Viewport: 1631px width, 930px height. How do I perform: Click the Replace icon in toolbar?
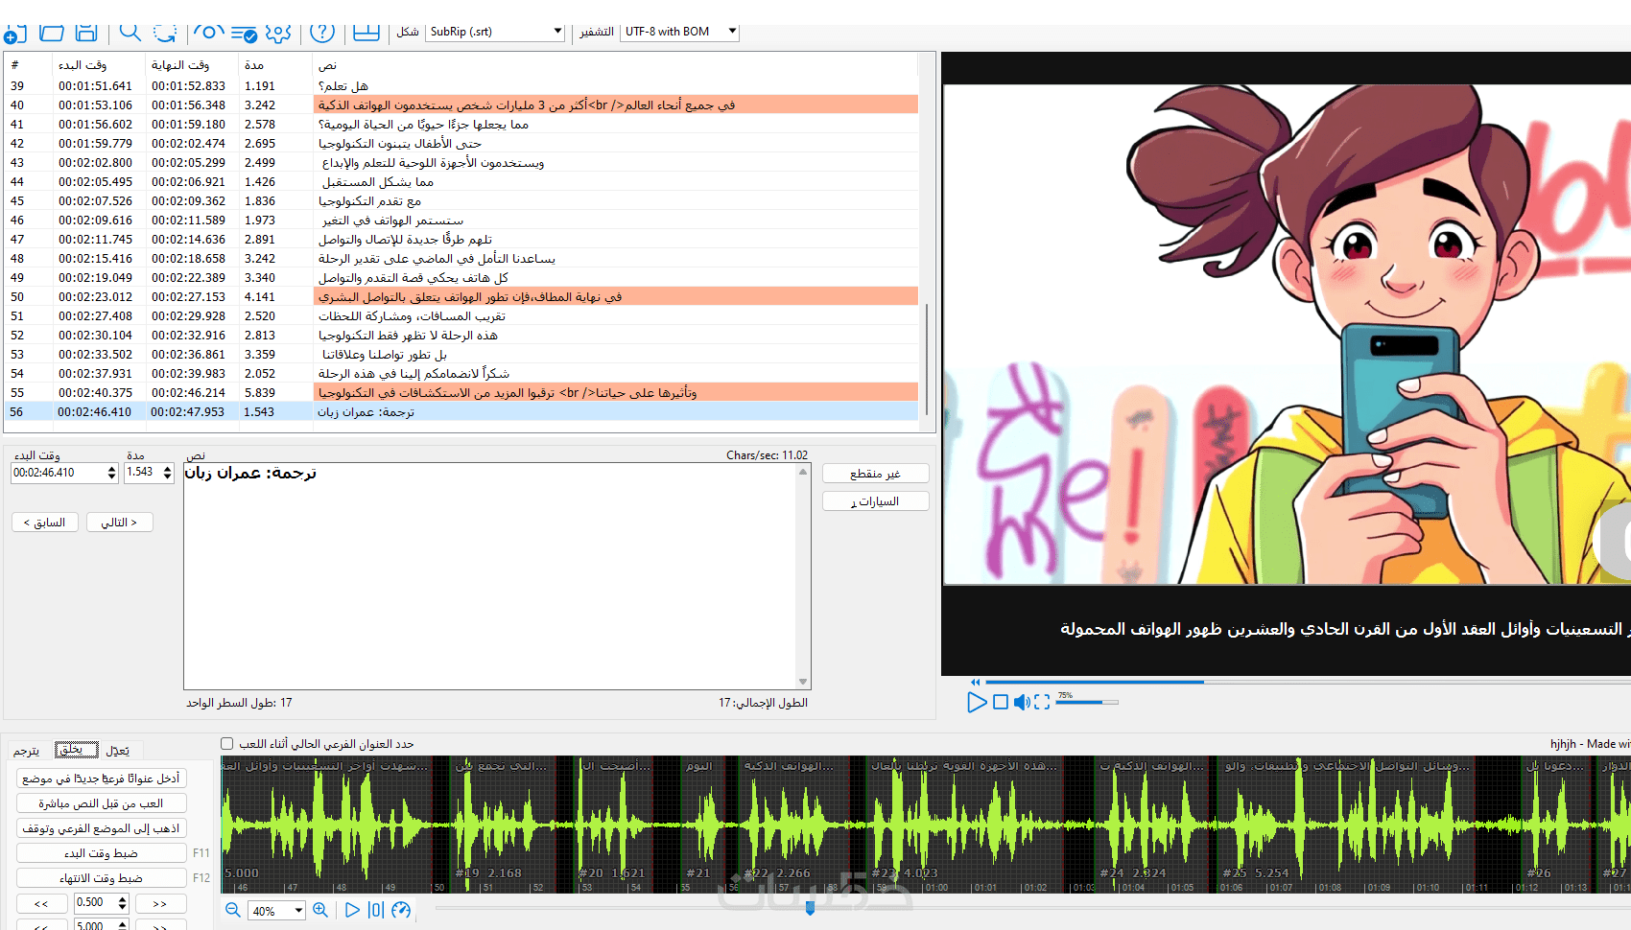coord(165,33)
